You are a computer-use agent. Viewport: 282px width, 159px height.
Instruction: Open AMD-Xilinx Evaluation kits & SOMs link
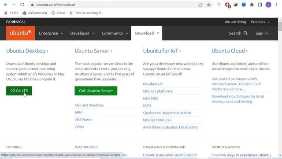[x=171, y=127]
